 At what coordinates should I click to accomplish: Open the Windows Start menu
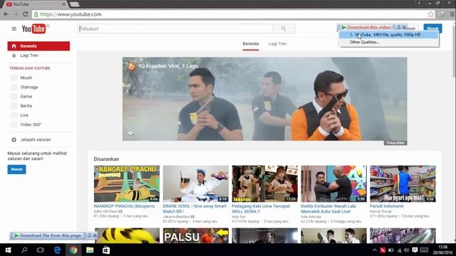tap(8, 250)
